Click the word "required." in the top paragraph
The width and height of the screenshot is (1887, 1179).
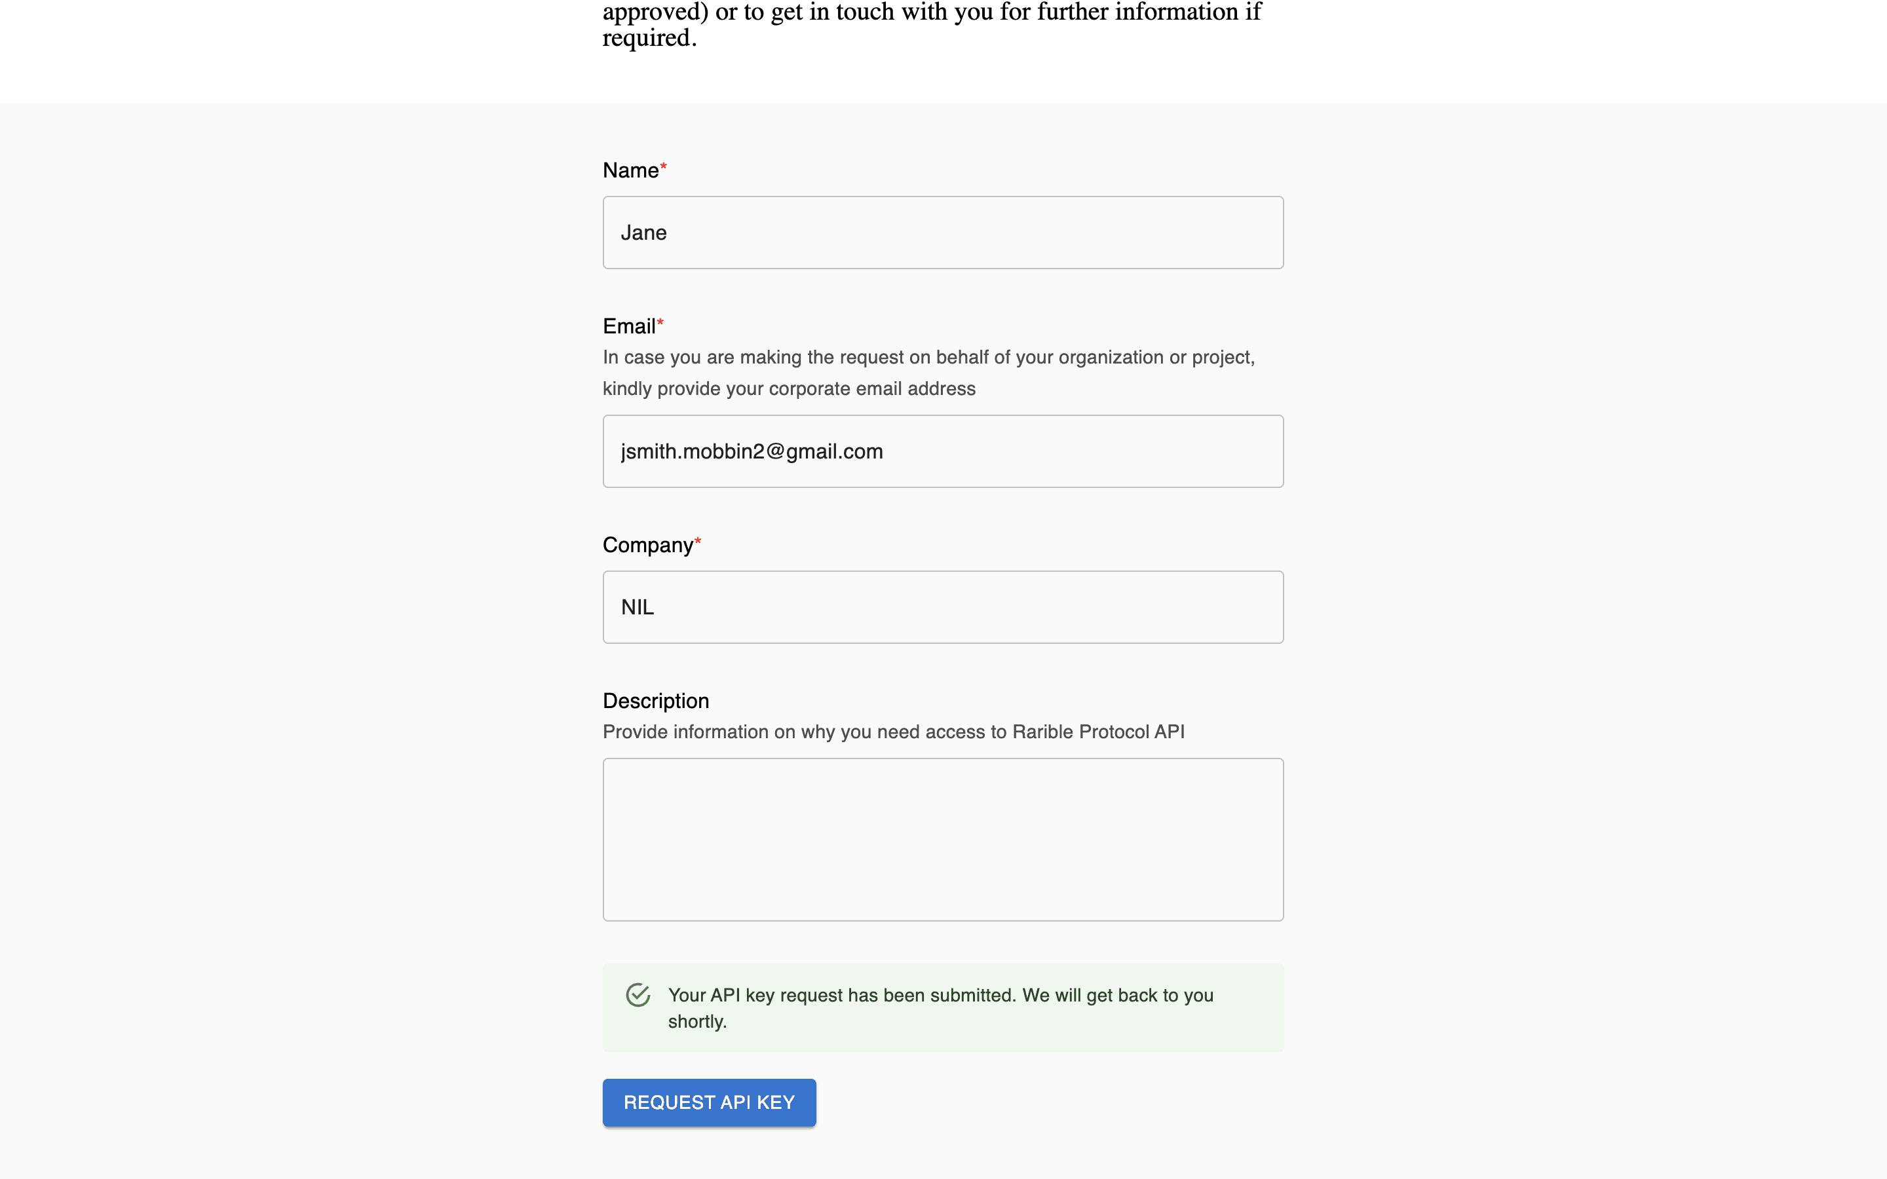pyautogui.click(x=649, y=38)
